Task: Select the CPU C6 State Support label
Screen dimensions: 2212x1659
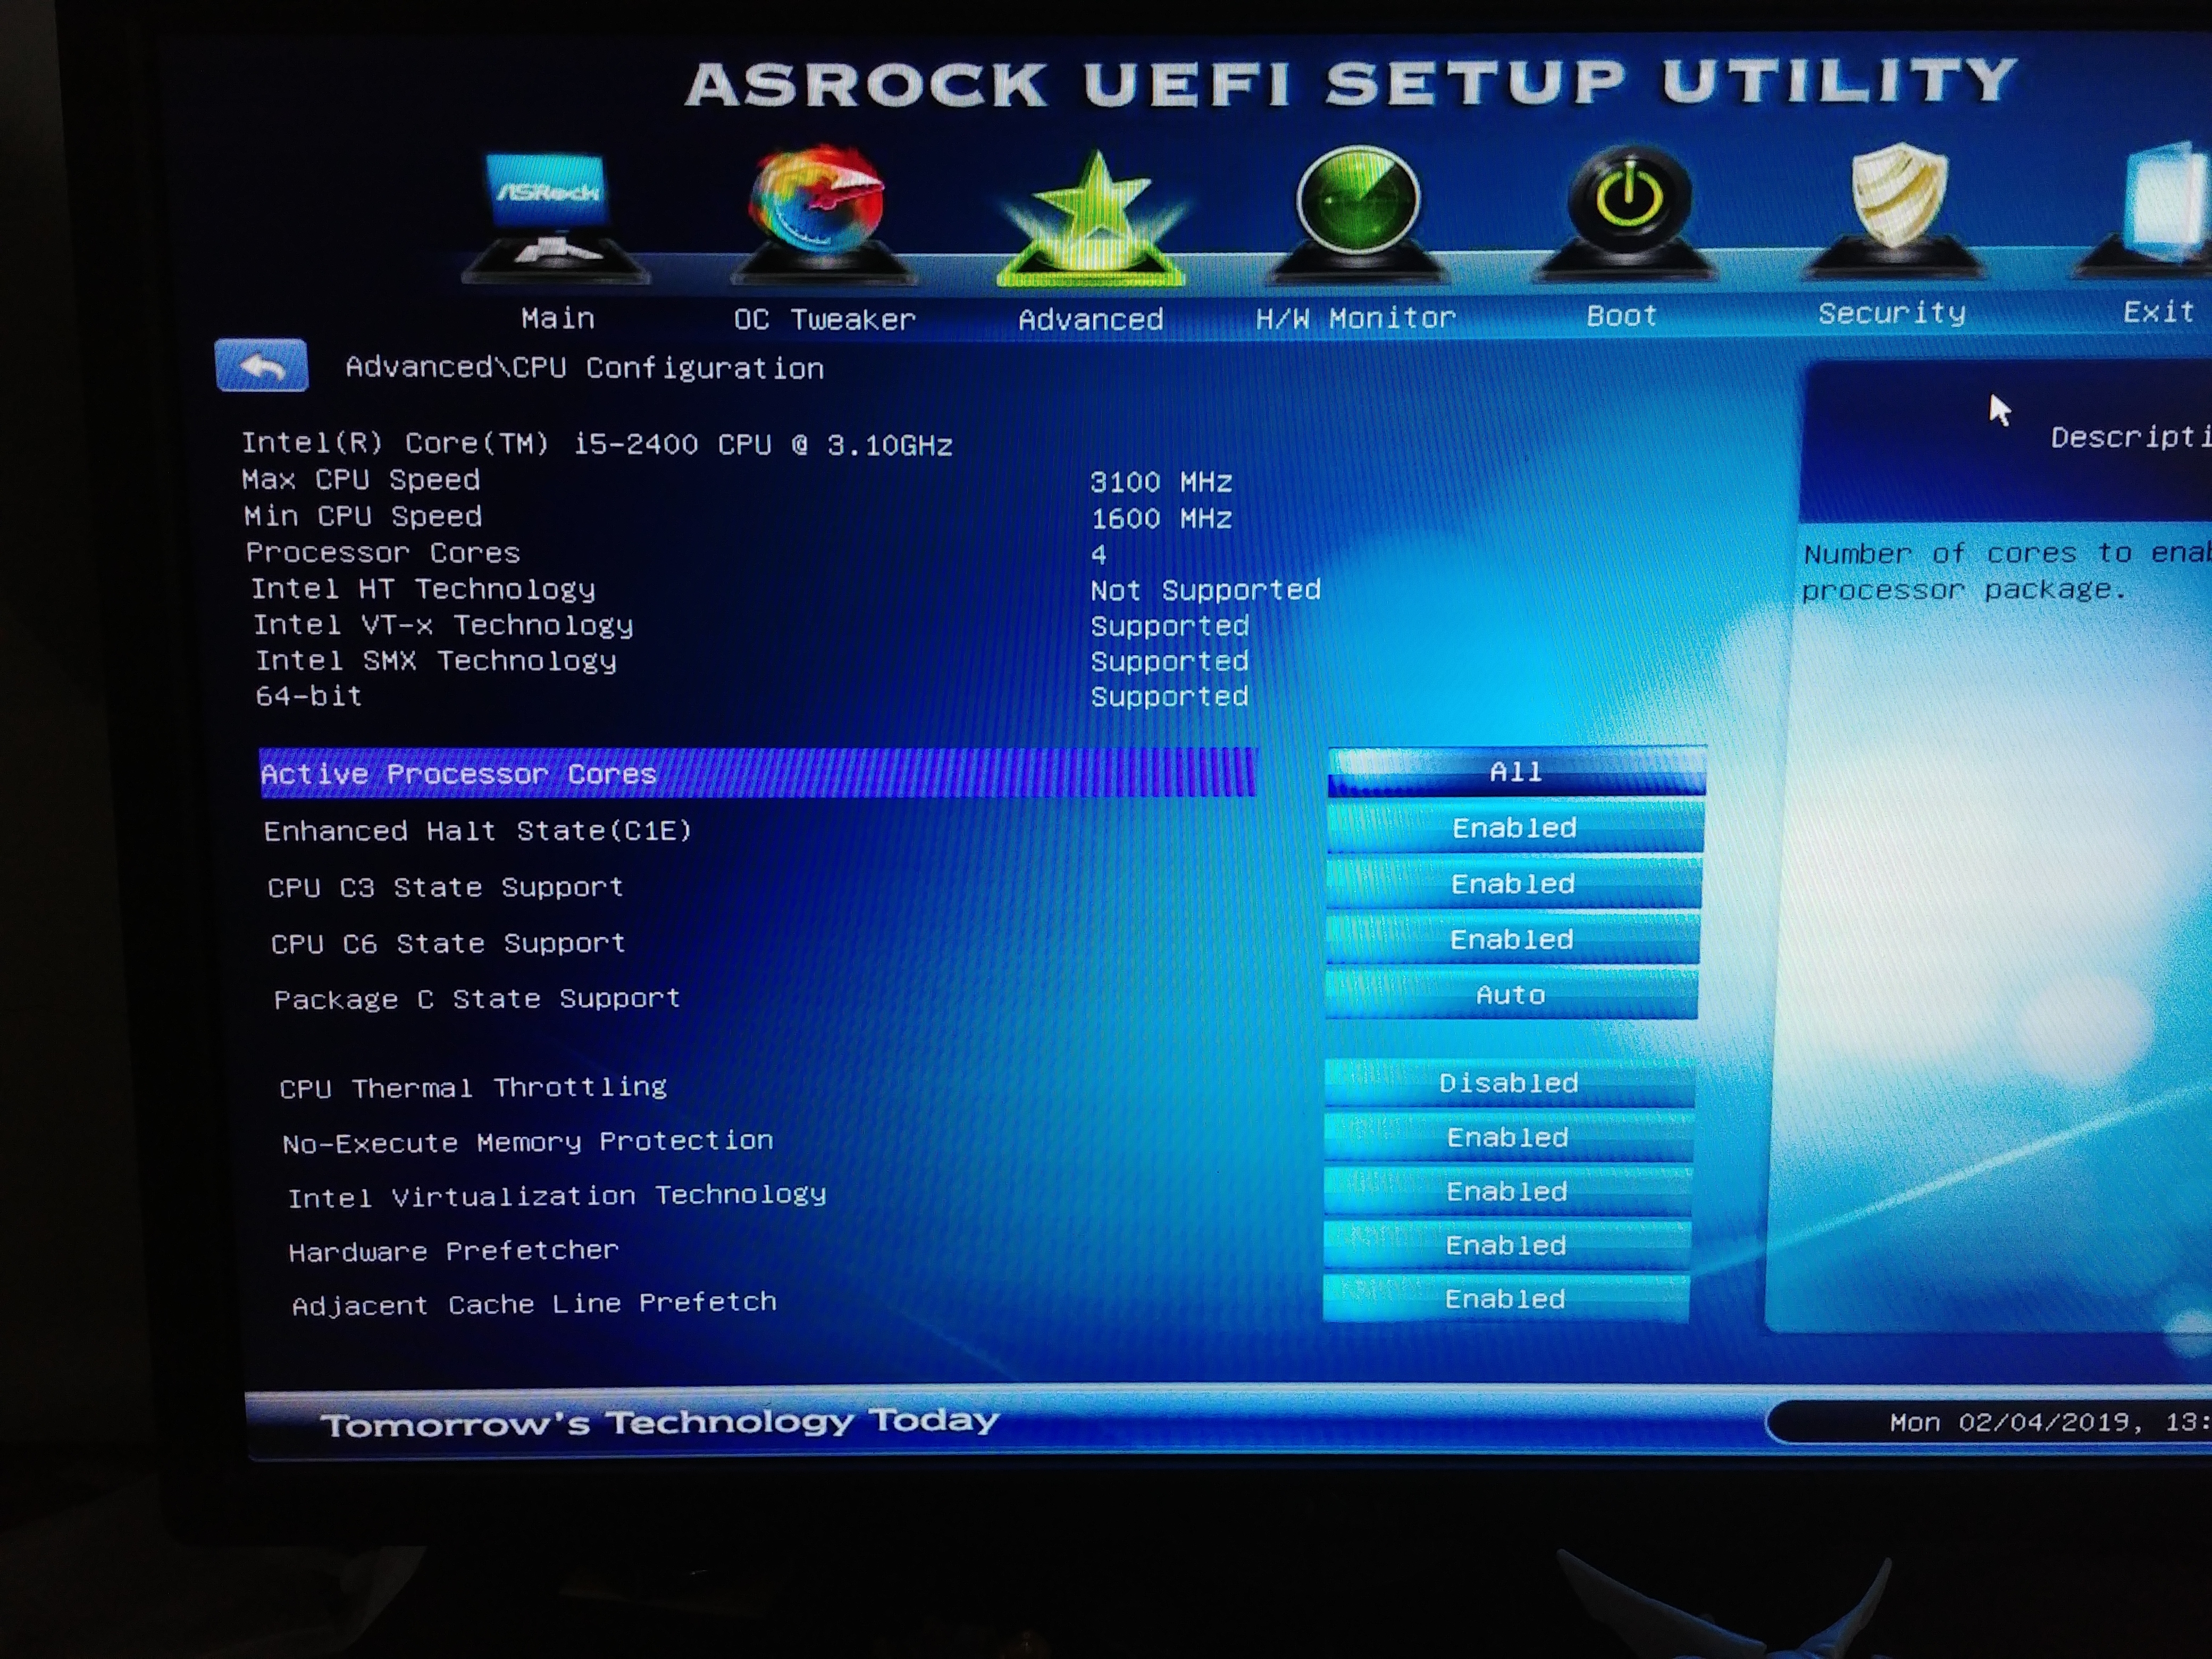Action: (448, 944)
